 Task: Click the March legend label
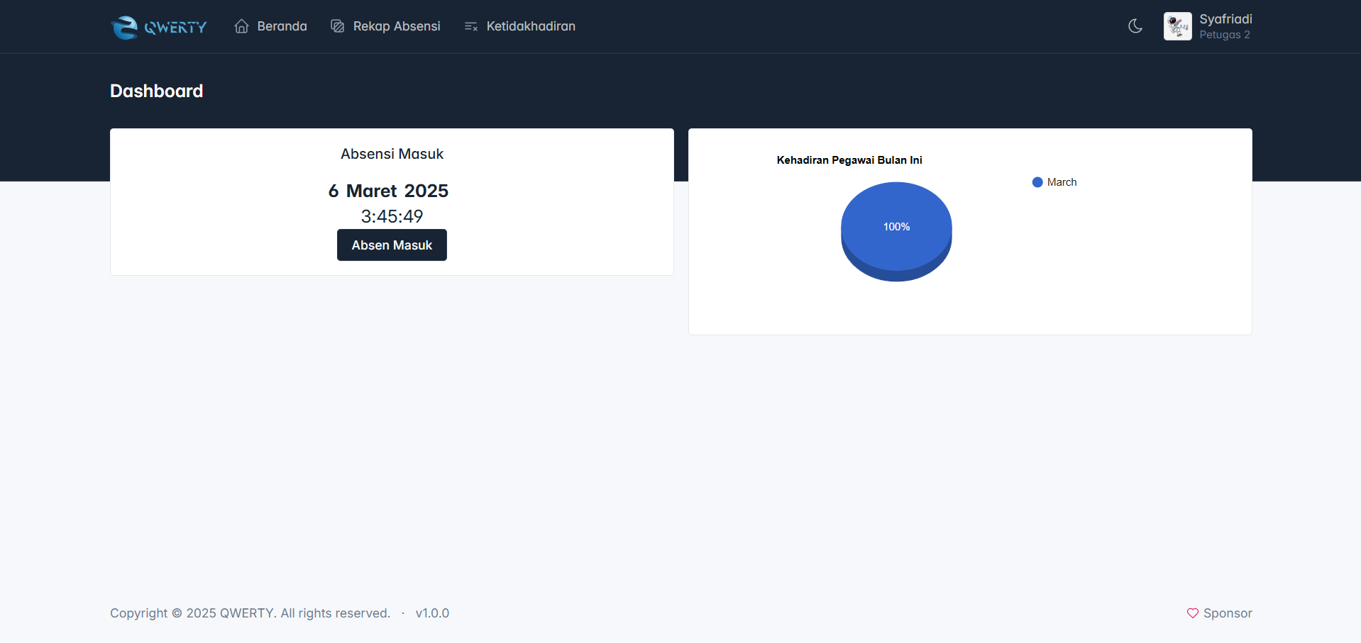pos(1062,182)
